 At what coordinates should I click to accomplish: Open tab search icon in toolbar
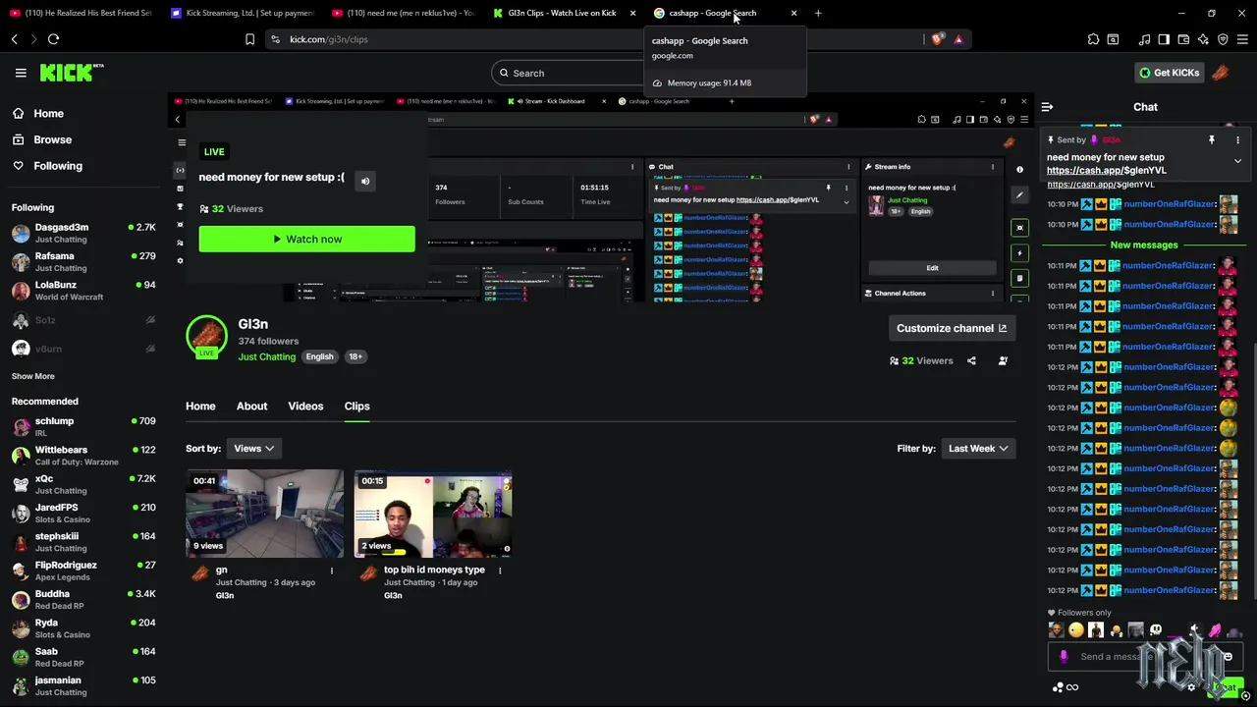coord(1113,39)
